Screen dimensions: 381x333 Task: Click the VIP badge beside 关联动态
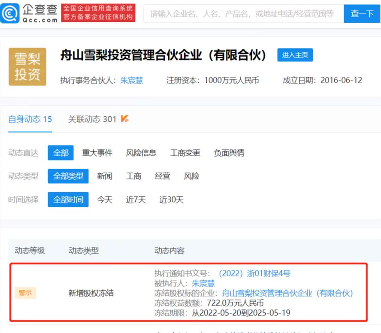(x=125, y=118)
